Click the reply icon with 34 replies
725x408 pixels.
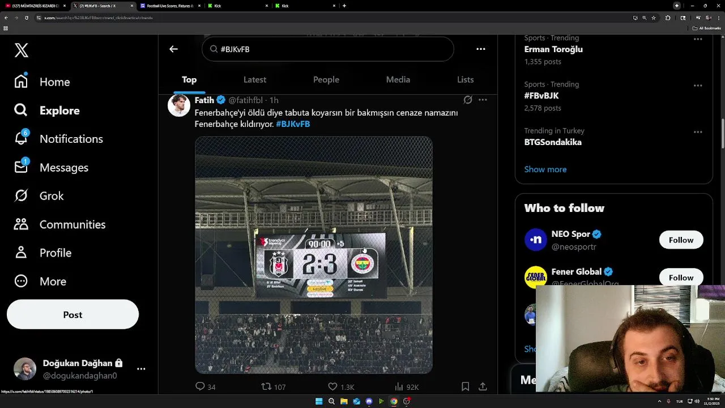tap(200, 386)
